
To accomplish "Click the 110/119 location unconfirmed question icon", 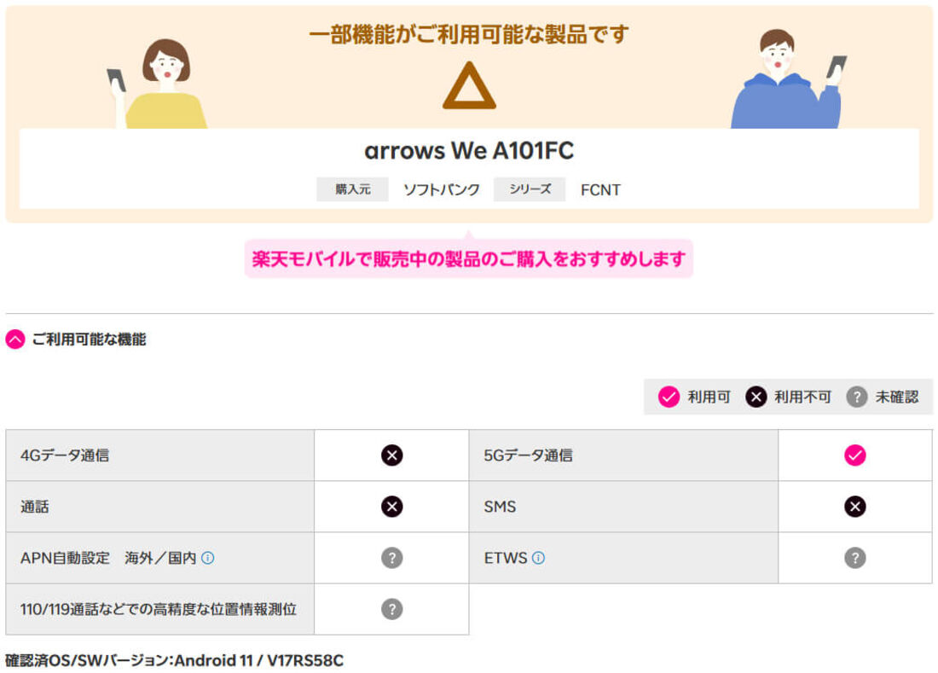I will click(x=391, y=609).
